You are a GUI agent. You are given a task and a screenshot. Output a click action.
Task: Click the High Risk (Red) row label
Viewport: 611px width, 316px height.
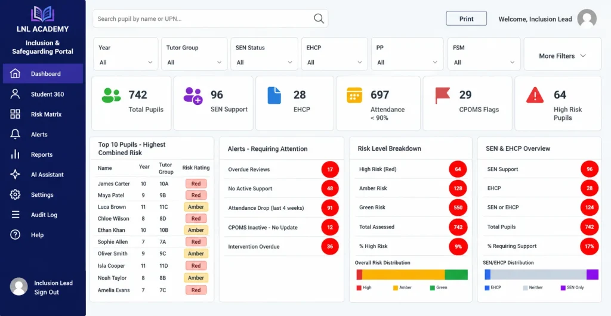[378, 169]
